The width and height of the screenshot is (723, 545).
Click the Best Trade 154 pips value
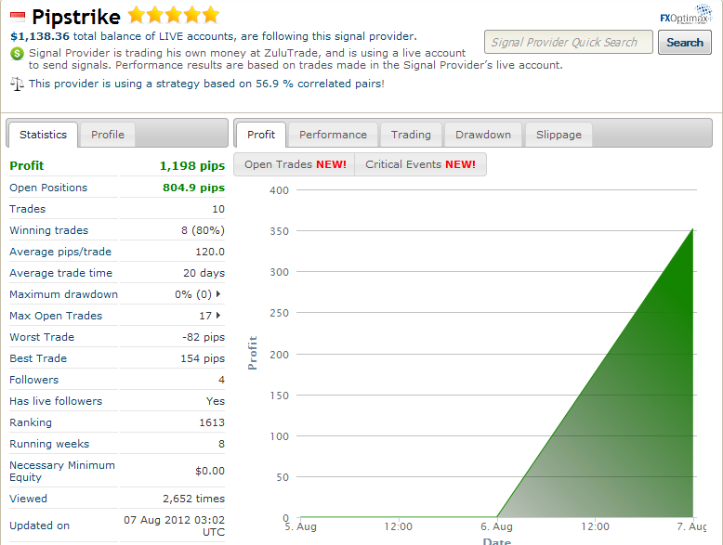tap(203, 358)
